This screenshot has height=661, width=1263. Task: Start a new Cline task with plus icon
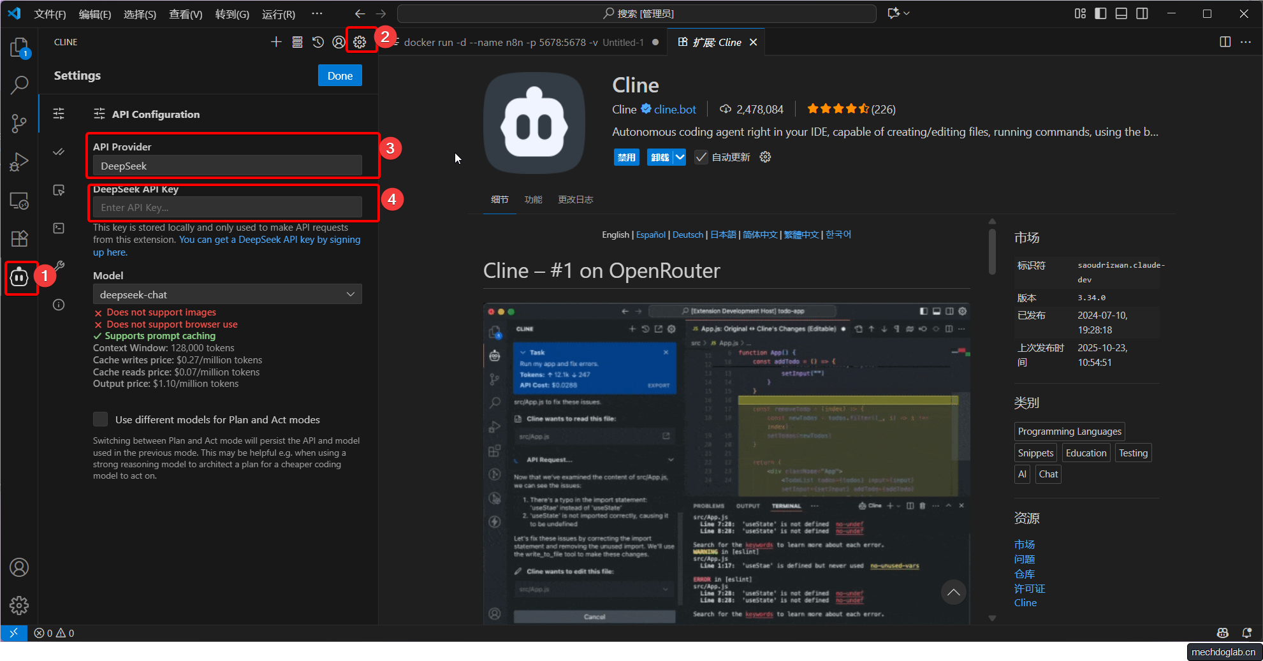(276, 42)
